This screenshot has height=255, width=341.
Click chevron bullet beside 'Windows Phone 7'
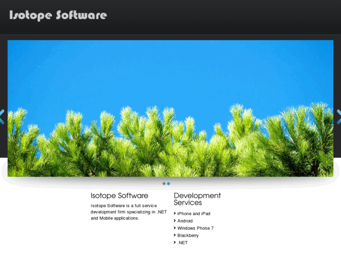[x=174, y=228]
